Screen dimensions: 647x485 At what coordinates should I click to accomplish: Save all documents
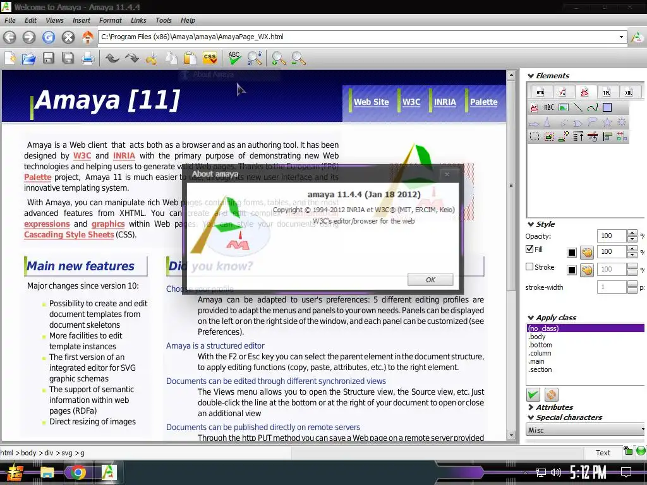tap(68, 58)
